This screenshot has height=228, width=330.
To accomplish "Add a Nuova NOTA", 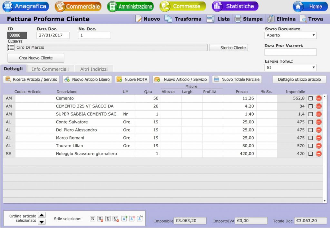I will pyautogui.click(x=132, y=79).
